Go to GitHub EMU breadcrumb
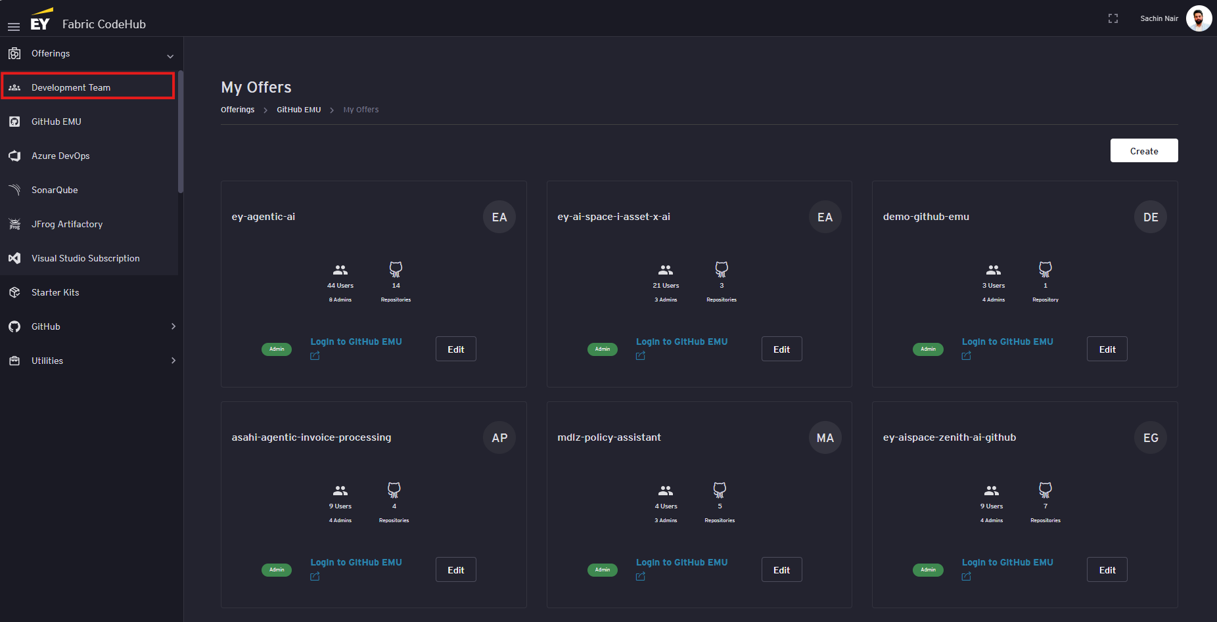Viewport: 1217px width, 622px height. [298, 110]
